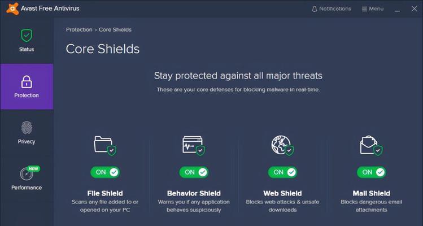Image resolution: width=423 pixels, height=226 pixels.
Task: Toggle the Web Shield off
Action: (x=283, y=172)
